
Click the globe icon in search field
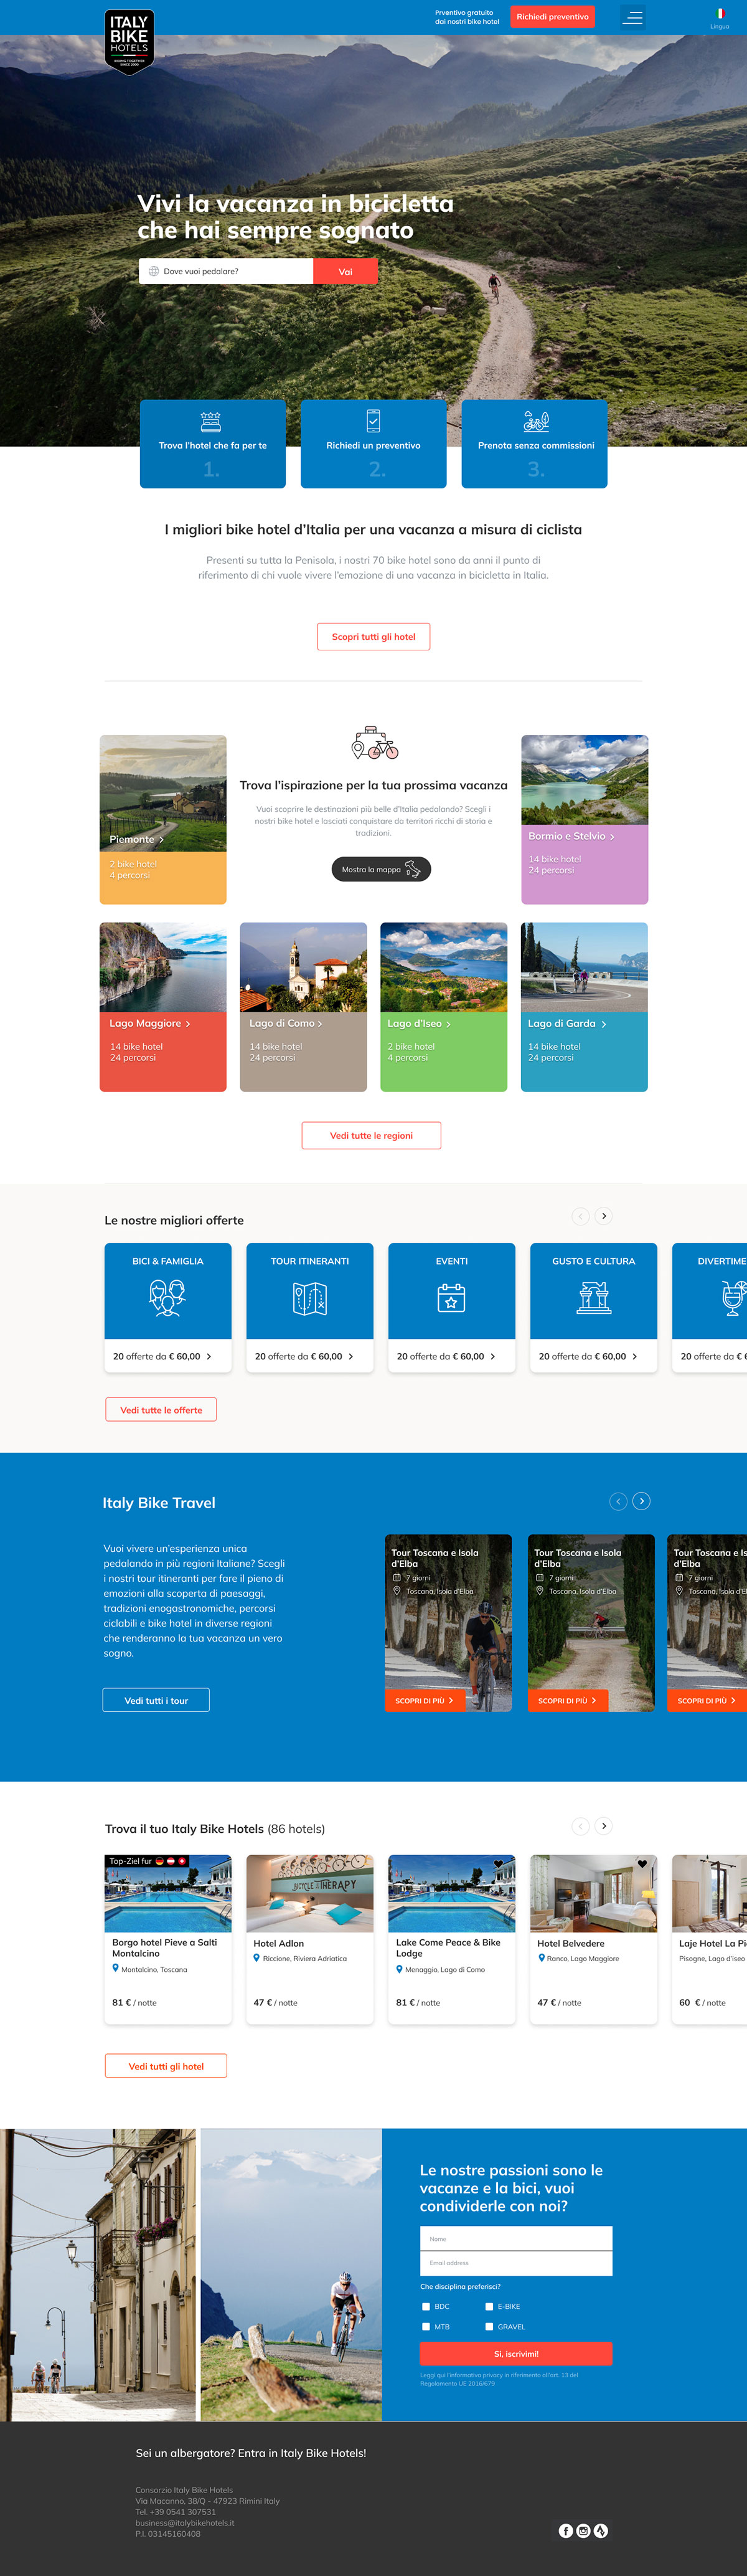pos(154,271)
